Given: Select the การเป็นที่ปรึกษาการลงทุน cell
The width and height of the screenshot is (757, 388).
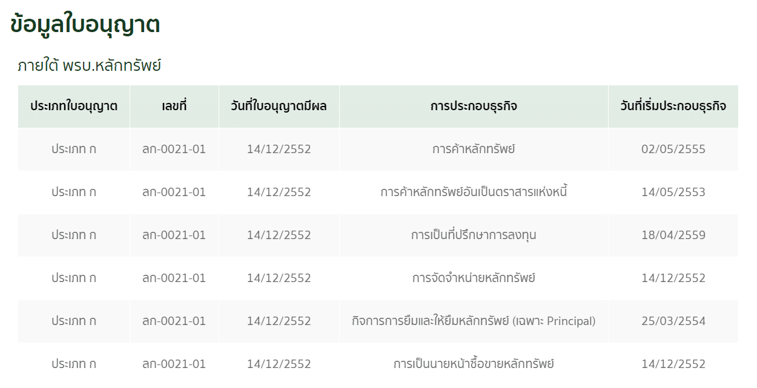Looking at the screenshot, I should (474, 235).
